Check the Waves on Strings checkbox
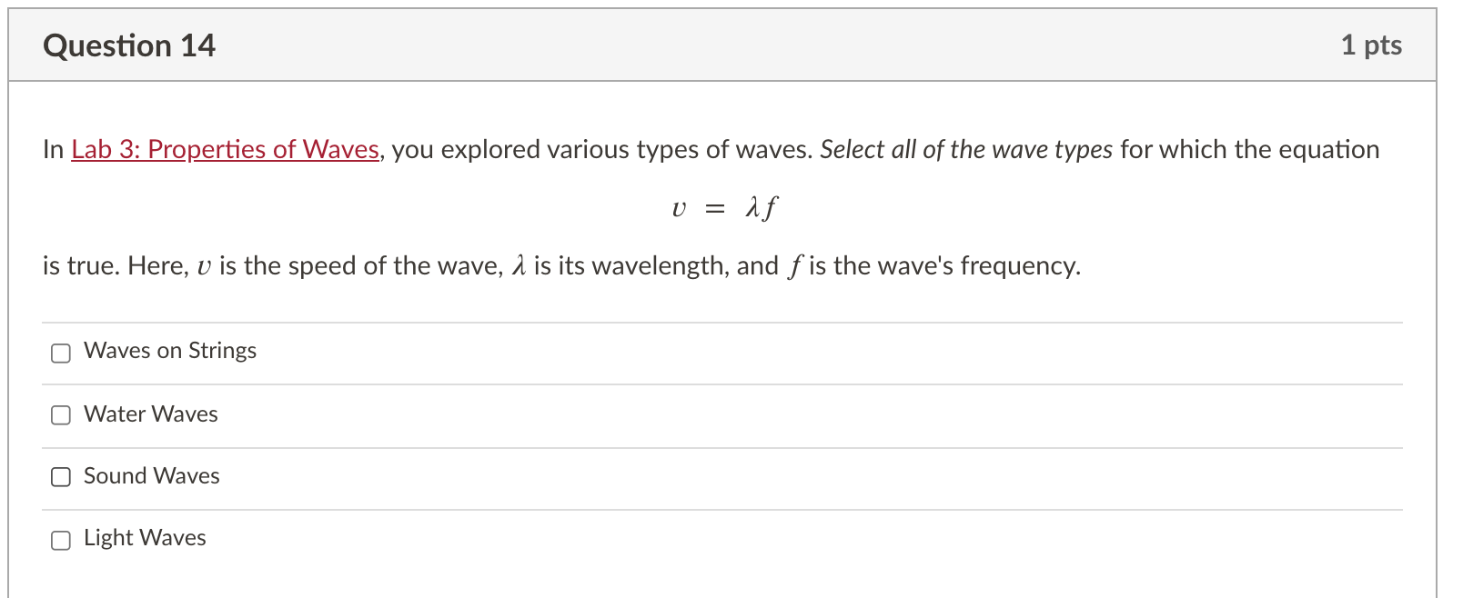 pos(60,353)
